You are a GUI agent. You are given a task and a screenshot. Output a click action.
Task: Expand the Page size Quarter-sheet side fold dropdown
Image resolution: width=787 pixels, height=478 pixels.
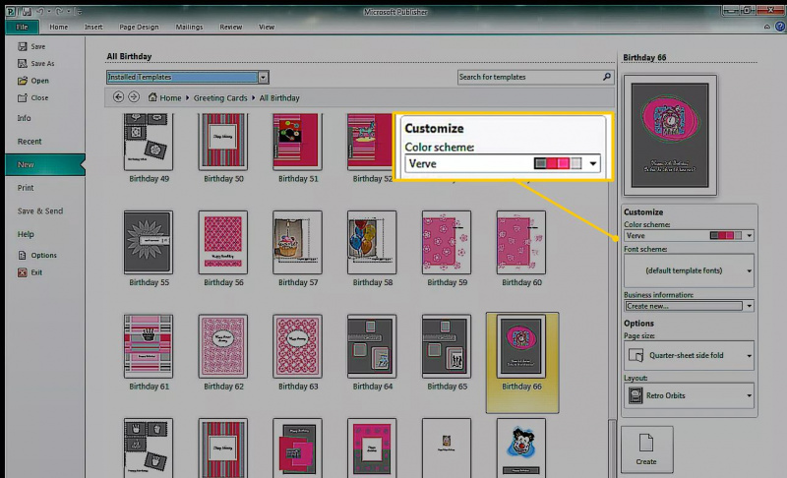click(x=749, y=356)
